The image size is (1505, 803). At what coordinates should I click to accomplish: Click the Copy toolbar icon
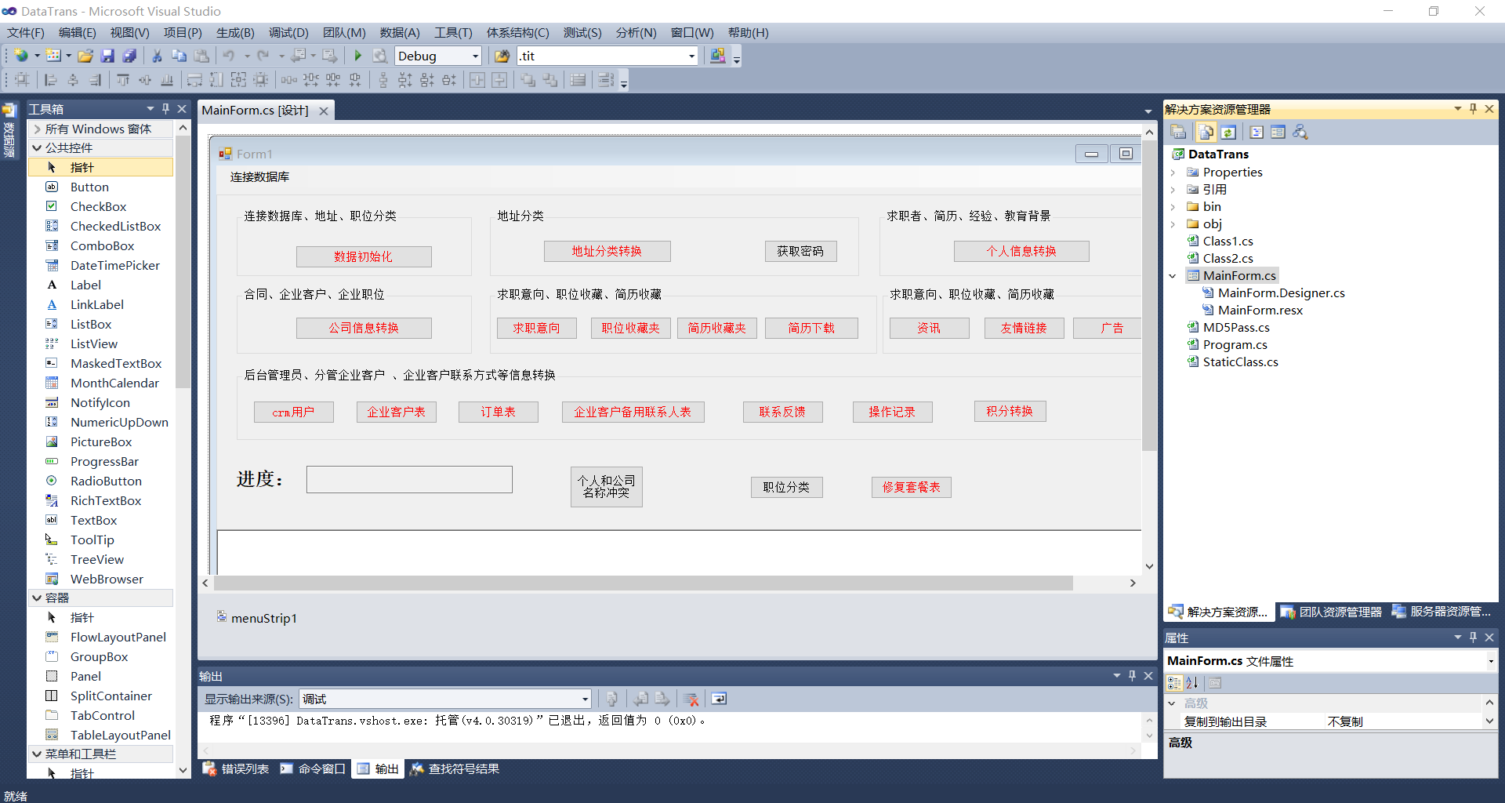179,56
